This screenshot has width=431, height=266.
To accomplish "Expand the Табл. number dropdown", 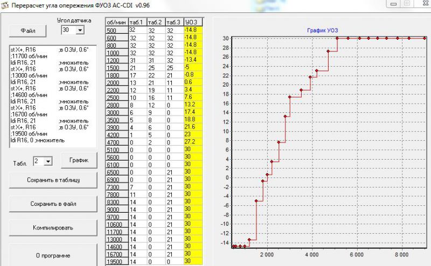I will pos(48,161).
